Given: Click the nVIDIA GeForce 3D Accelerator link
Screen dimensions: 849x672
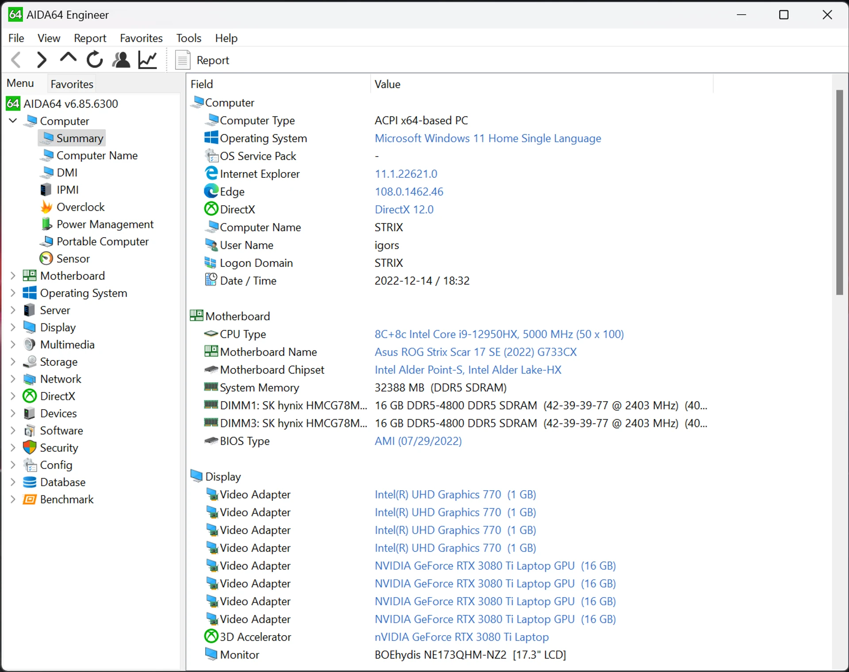Looking at the screenshot, I should [462, 637].
